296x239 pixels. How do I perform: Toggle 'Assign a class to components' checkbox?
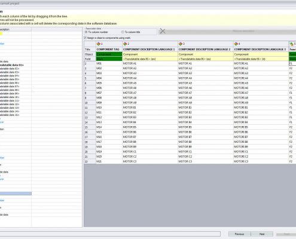86,38
